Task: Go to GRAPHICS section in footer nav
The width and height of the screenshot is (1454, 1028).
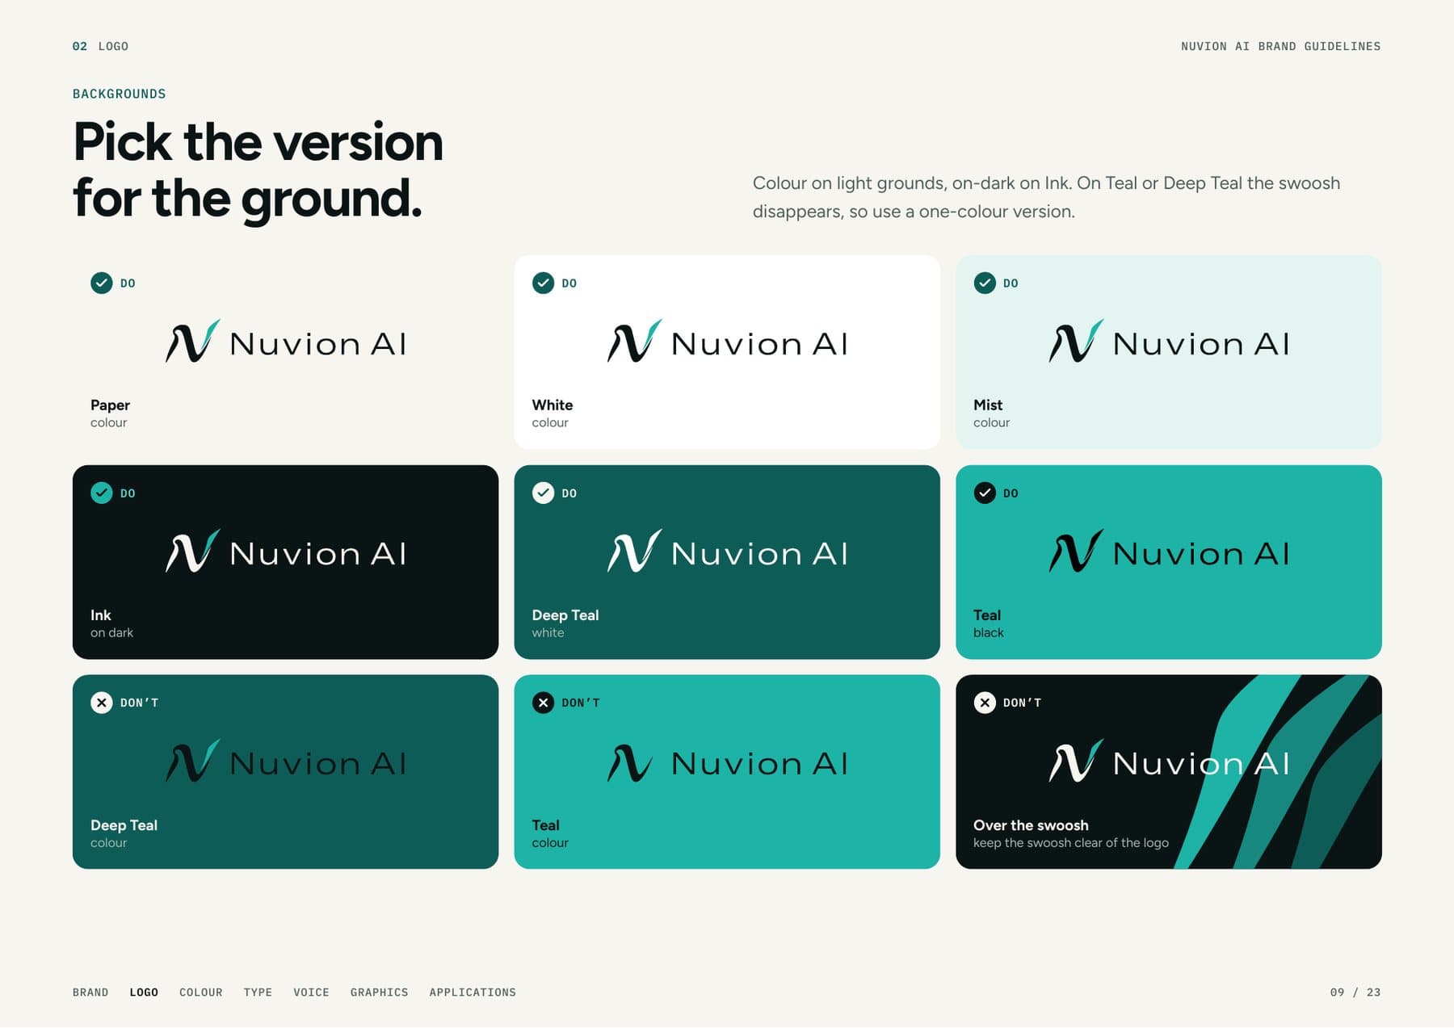Action: pyautogui.click(x=379, y=992)
